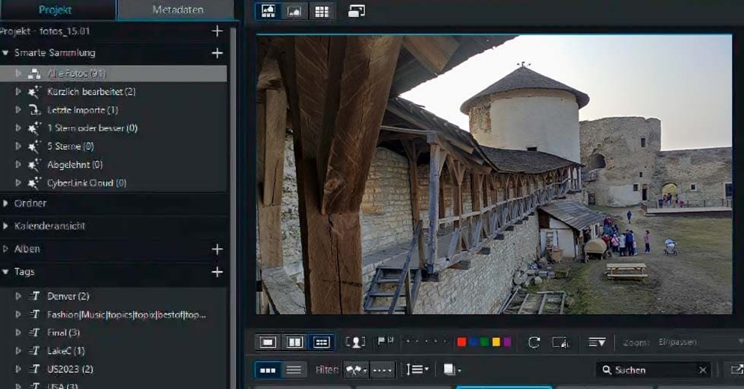Toggle list style browser view
The width and height of the screenshot is (744, 389).
click(x=294, y=370)
